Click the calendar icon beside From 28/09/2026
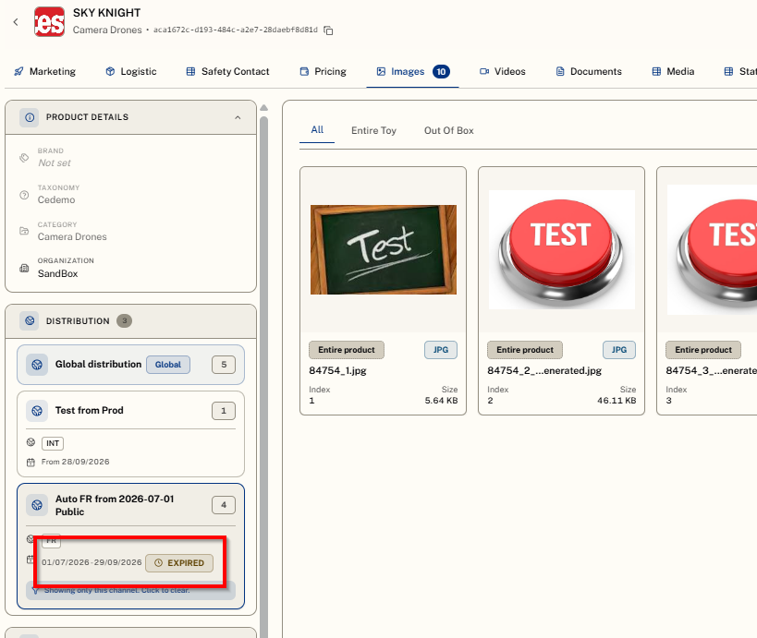 point(31,462)
